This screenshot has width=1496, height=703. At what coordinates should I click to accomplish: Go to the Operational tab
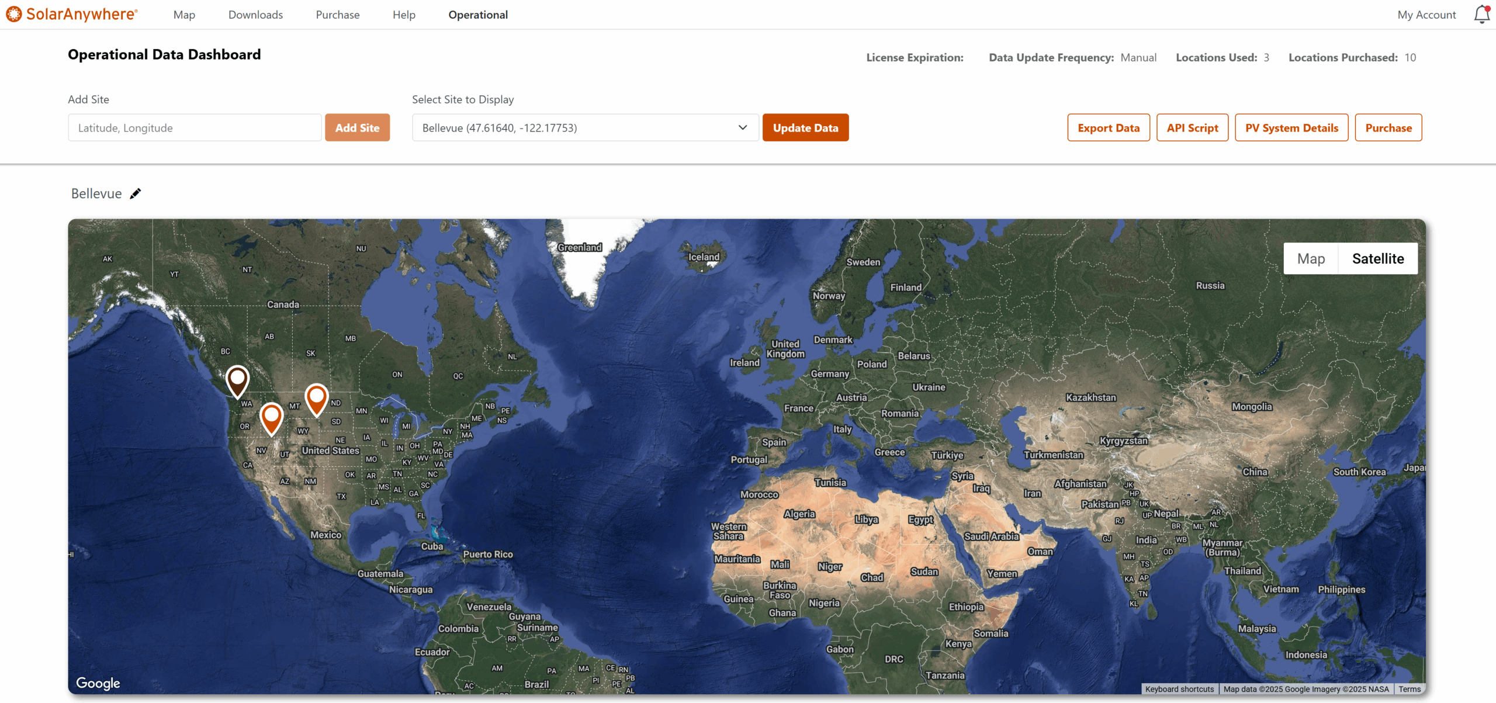click(477, 15)
